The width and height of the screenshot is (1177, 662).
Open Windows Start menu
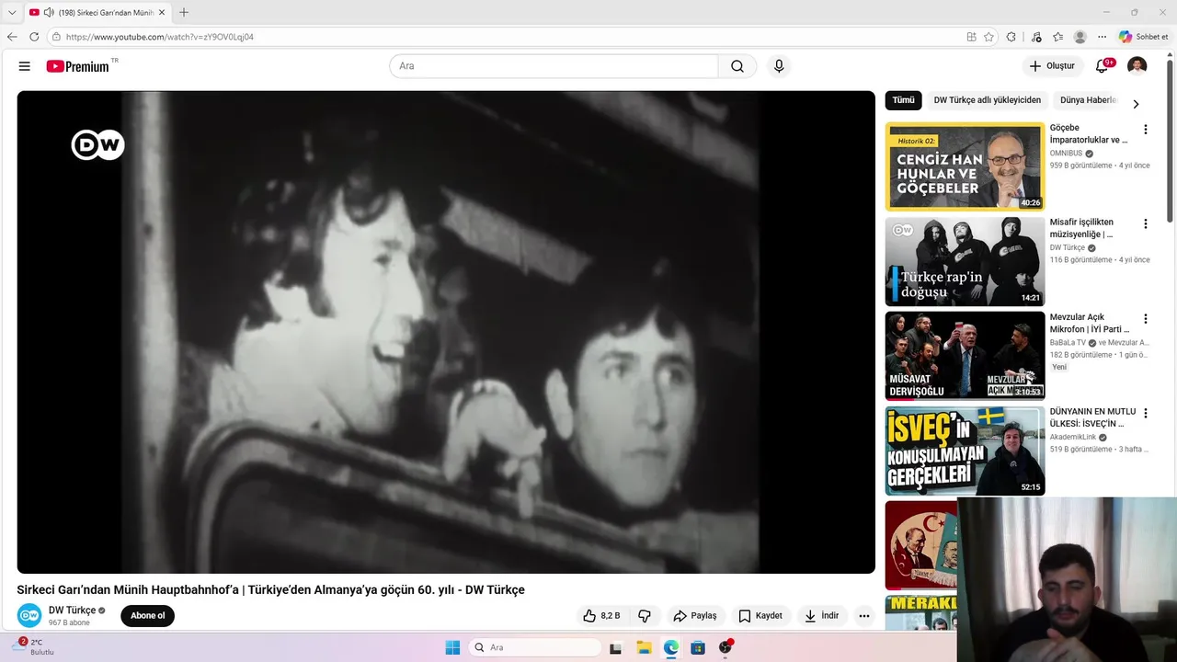[x=452, y=647]
